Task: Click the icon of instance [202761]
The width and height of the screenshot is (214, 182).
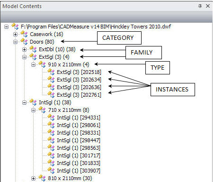Action: (x=51, y=94)
